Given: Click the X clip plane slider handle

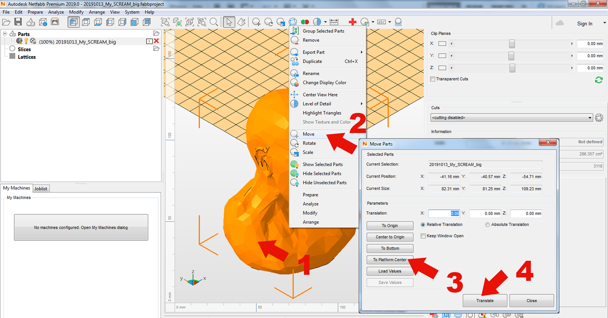Looking at the screenshot, I should coord(512,44).
